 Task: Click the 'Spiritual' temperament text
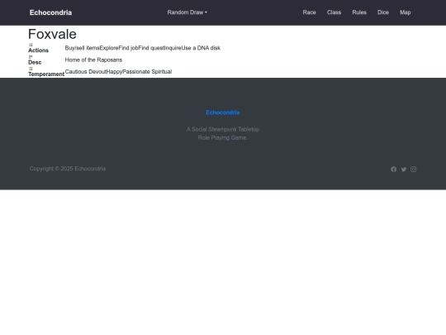point(162,71)
